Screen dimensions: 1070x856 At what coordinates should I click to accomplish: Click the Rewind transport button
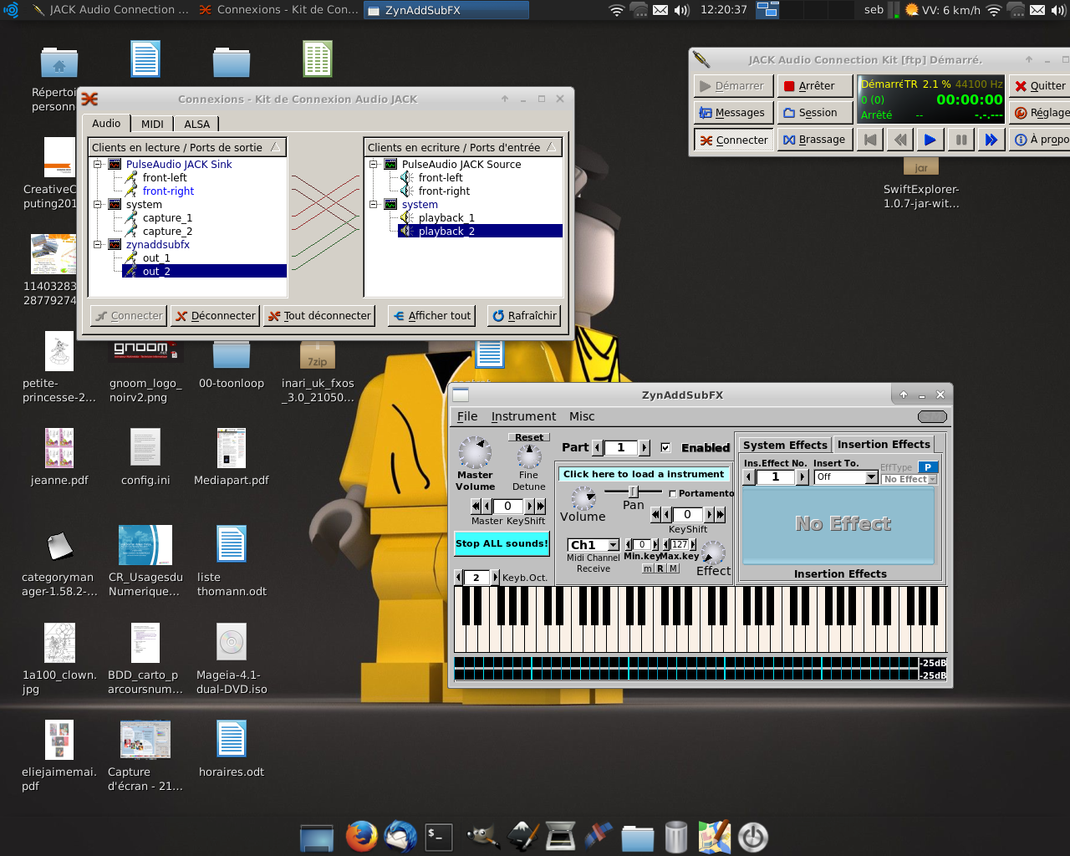tap(900, 140)
